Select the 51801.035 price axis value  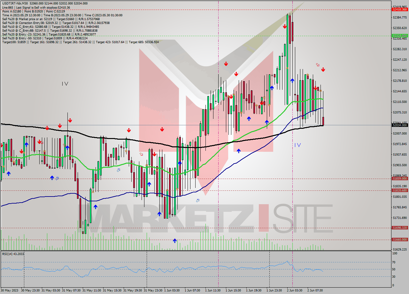(400, 197)
